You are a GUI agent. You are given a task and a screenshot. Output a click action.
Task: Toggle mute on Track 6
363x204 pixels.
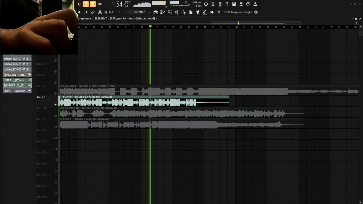(x=56, y=71)
